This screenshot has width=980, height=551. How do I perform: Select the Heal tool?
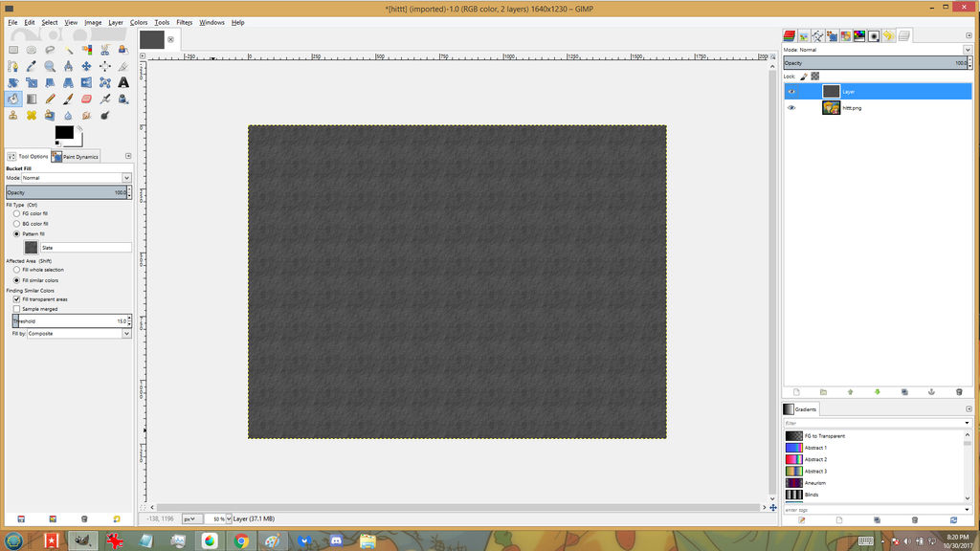[x=32, y=116]
